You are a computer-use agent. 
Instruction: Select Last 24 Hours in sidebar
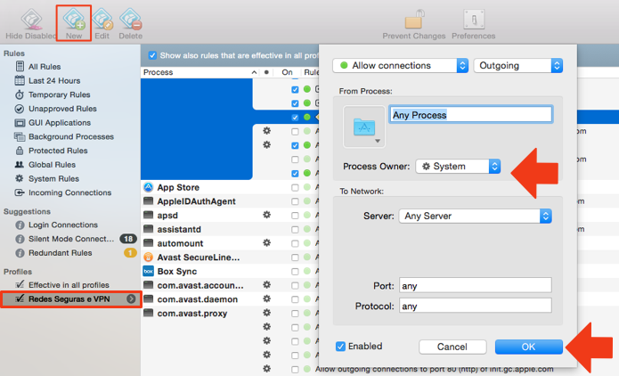(x=54, y=80)
